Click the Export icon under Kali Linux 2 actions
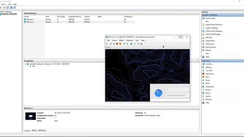Image resolution: width=244 pixels, height=137 pixels. pos(203,96)
